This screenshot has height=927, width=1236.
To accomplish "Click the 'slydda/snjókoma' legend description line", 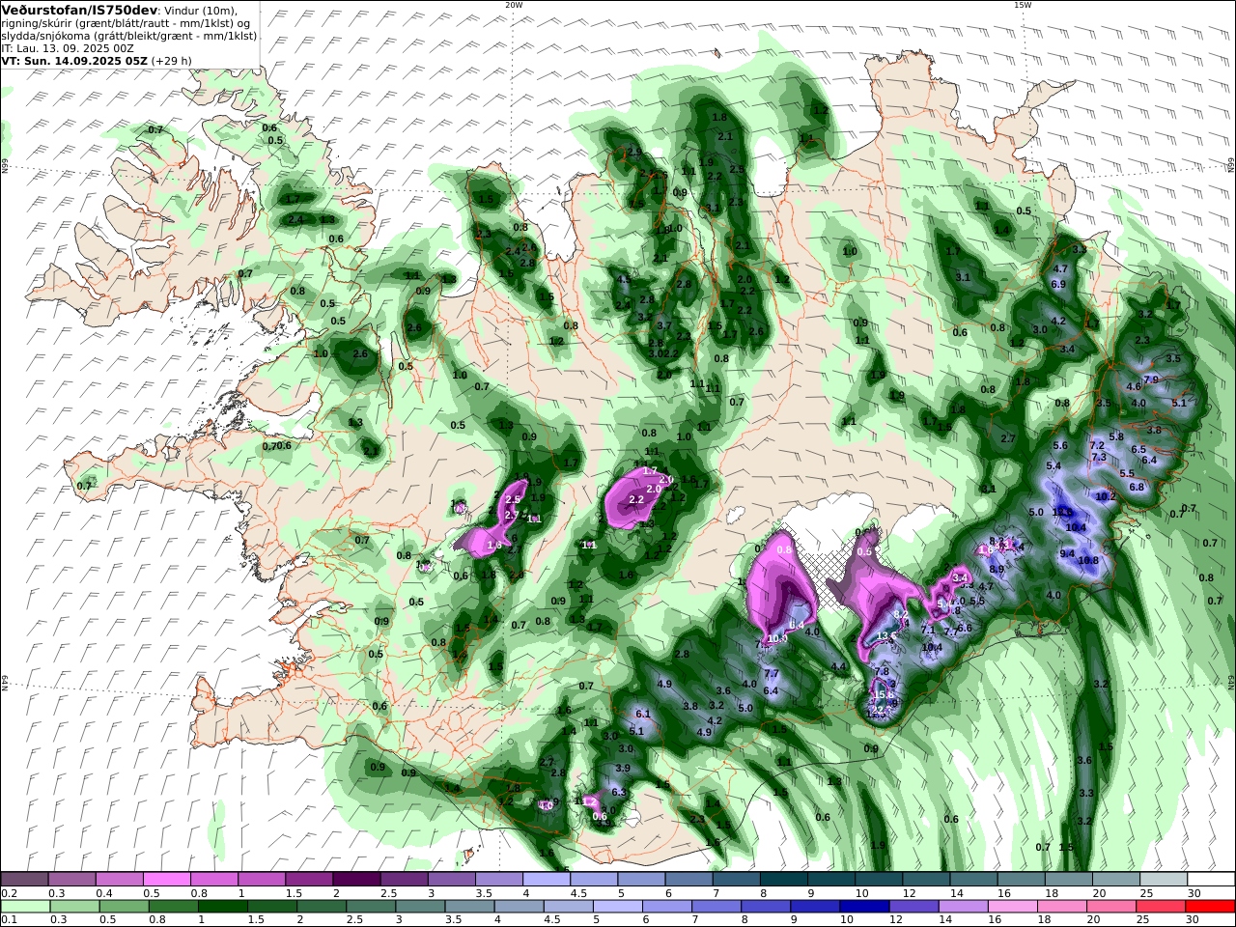I will tap(128, 35).
